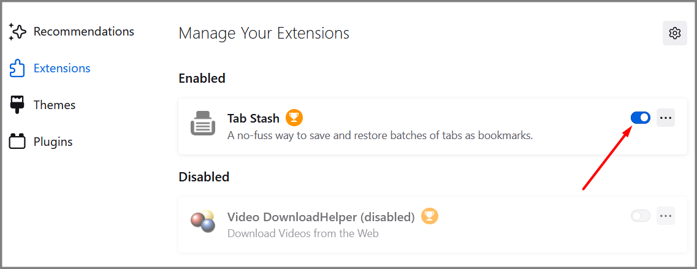Enable the Video DownloadHelper extension toggle

640,216
